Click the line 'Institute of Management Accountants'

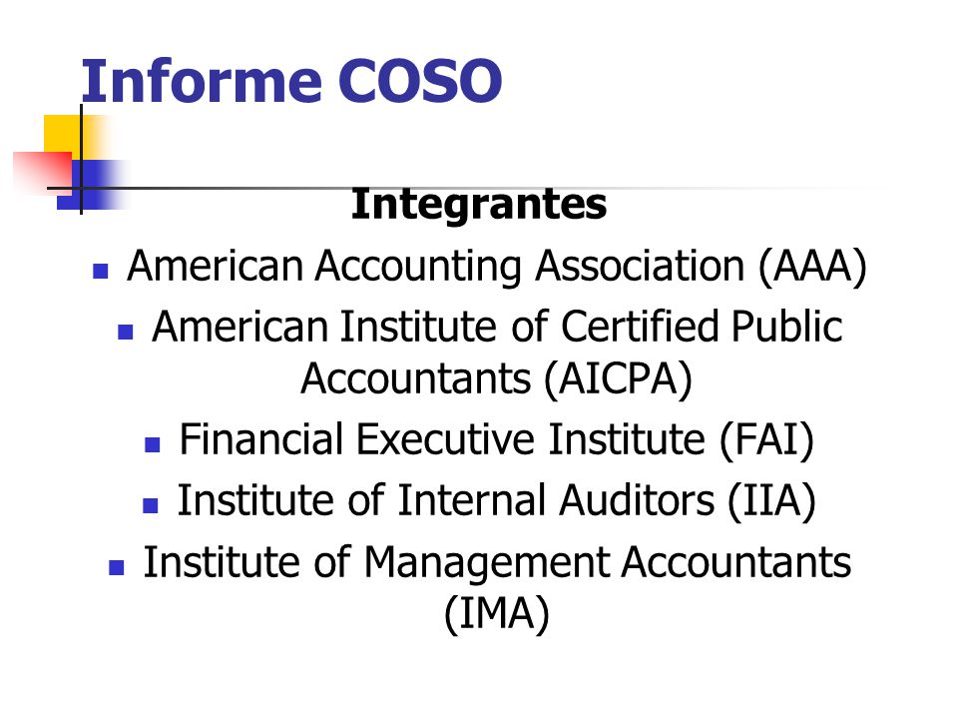pyautogui.click(x=497, y=562)
